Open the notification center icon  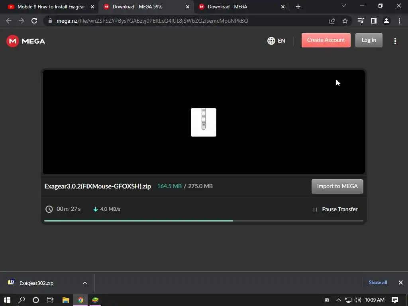click(395, 300)
